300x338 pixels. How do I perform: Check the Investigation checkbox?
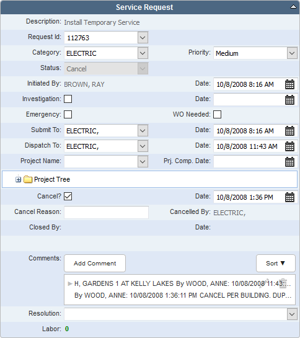(x=68, y=99)
